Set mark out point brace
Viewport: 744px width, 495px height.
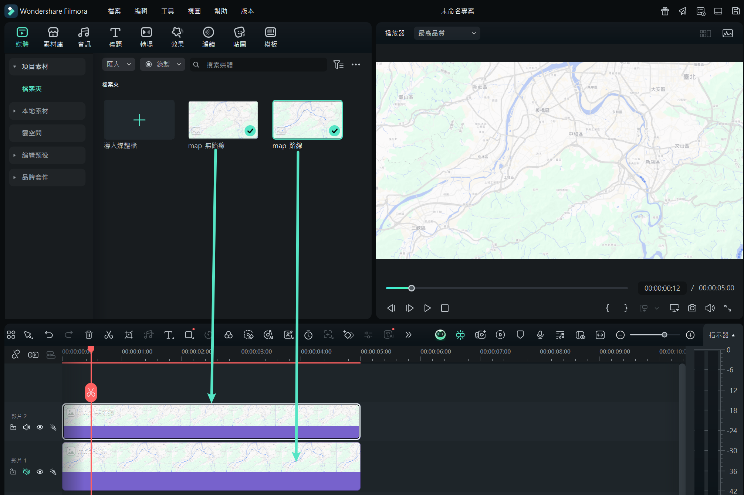click(x=626, y=308)
